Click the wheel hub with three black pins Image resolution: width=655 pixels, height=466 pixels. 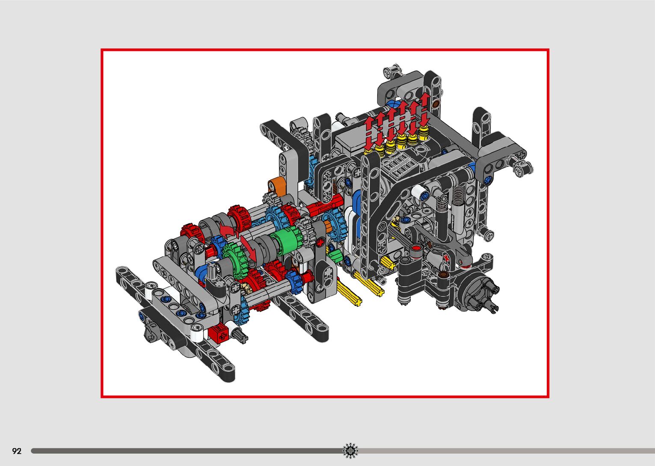point(477,291)
